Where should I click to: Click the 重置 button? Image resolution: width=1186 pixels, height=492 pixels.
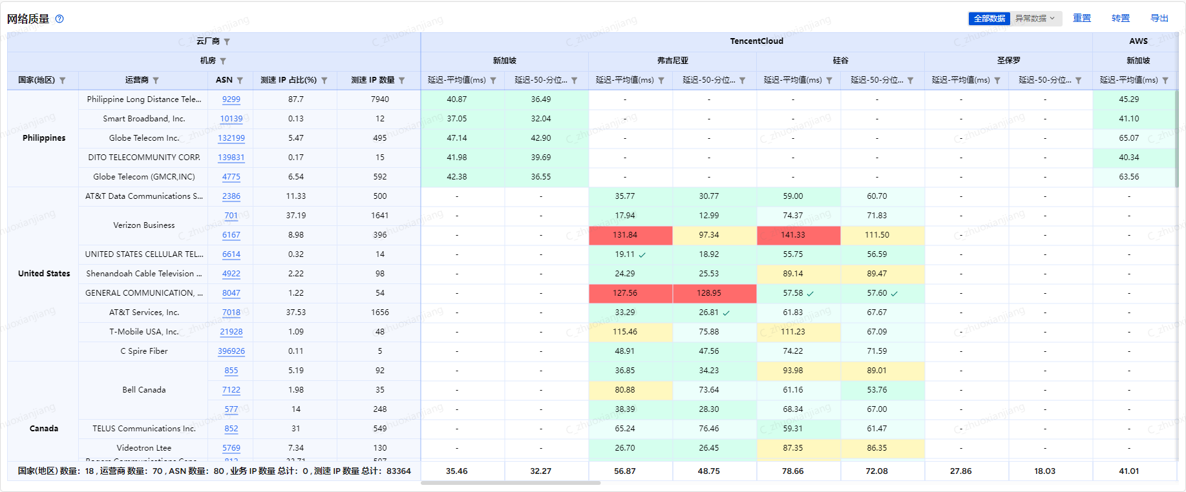click(1081, 18)
